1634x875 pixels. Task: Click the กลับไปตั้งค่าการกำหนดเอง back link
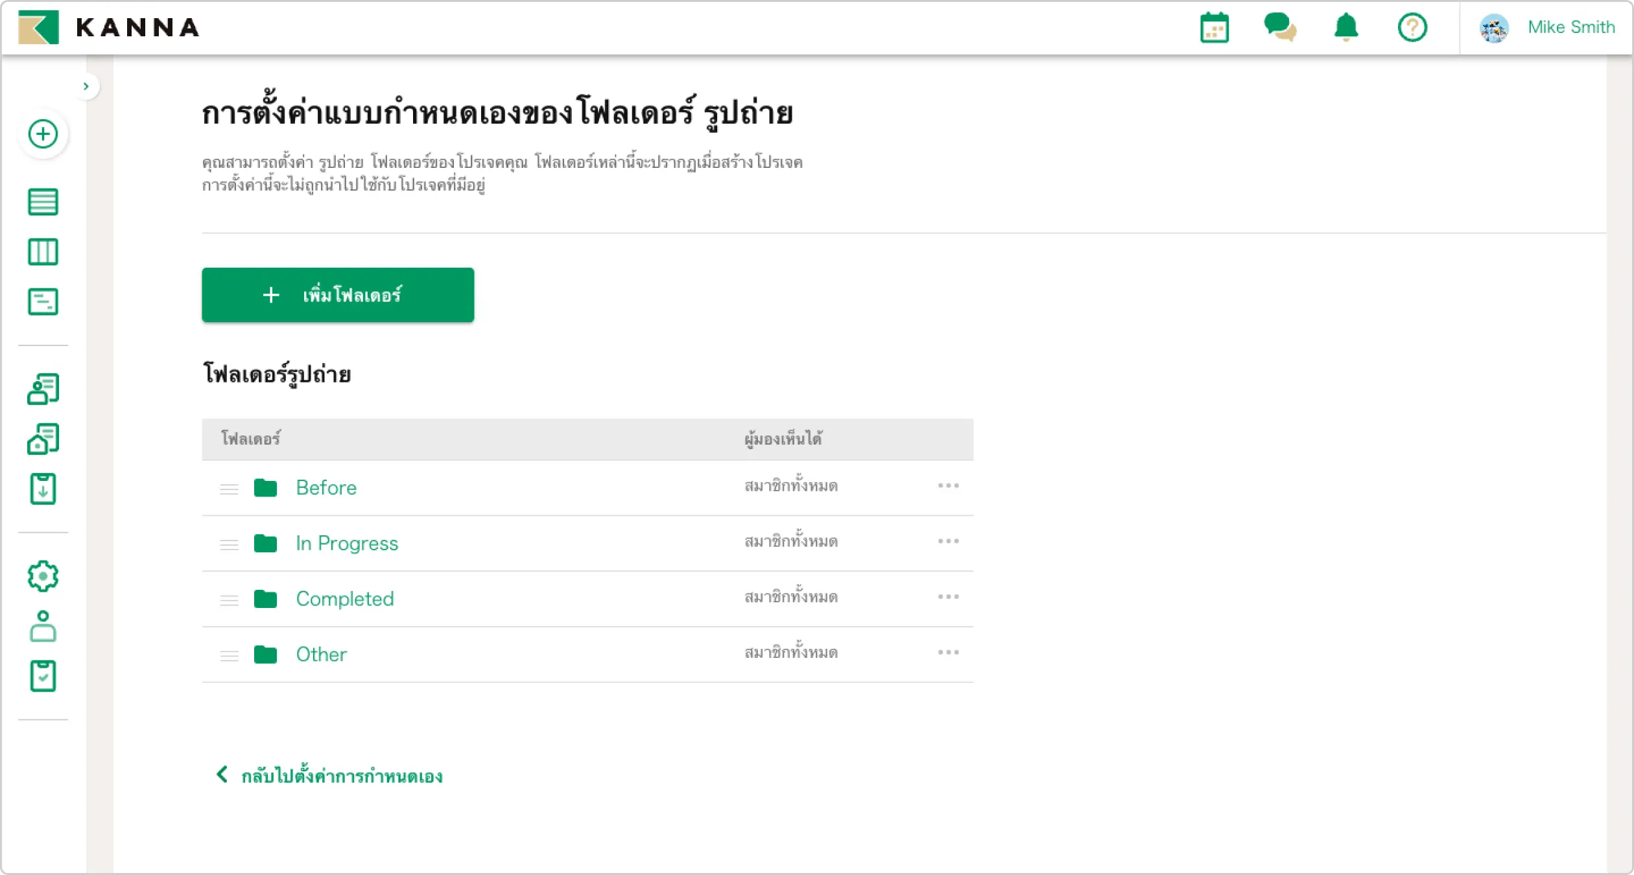[328, 775]
